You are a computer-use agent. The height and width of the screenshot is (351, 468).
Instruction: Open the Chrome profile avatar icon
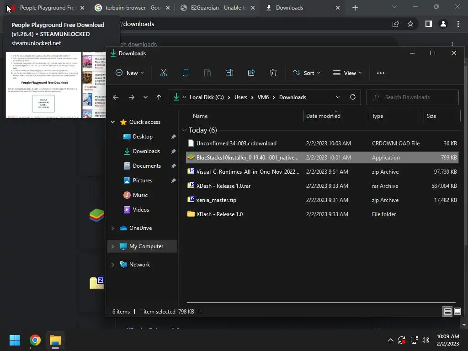(443, 24)
